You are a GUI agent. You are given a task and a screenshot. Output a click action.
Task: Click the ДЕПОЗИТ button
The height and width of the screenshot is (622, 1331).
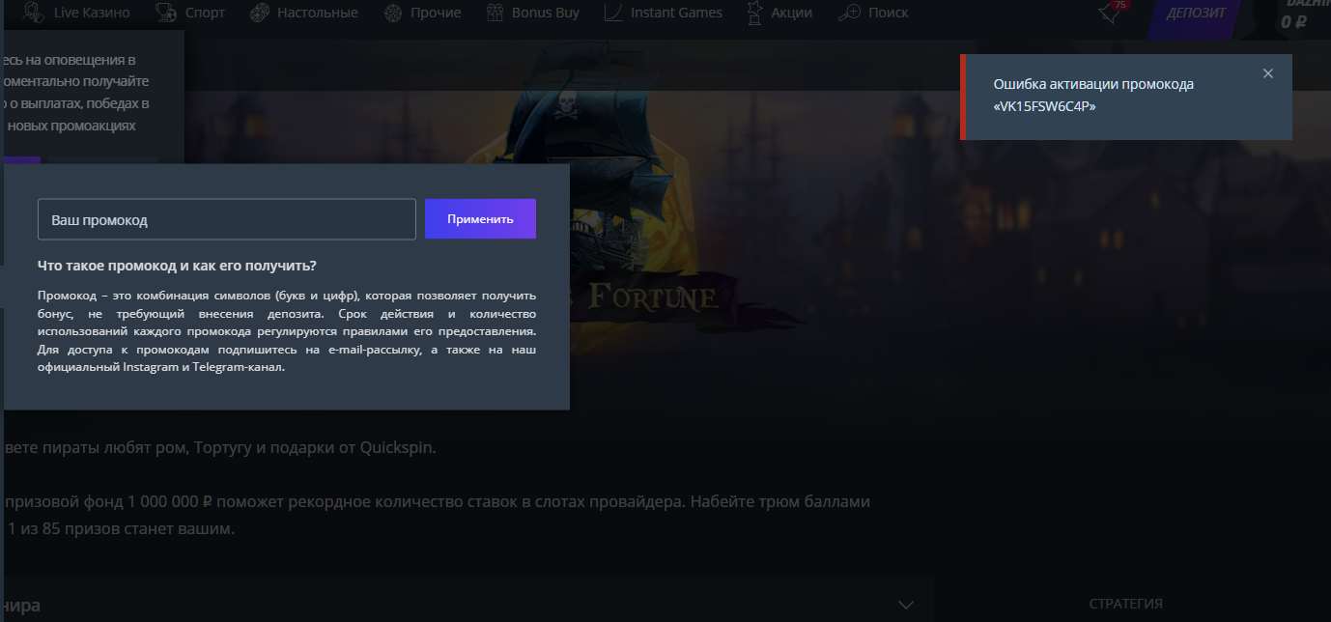click(x=1195, y=14)
